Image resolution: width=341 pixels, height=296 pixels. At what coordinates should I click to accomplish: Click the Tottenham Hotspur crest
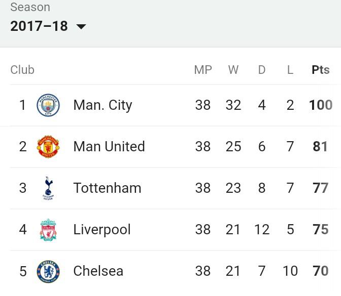click(48, 188)
